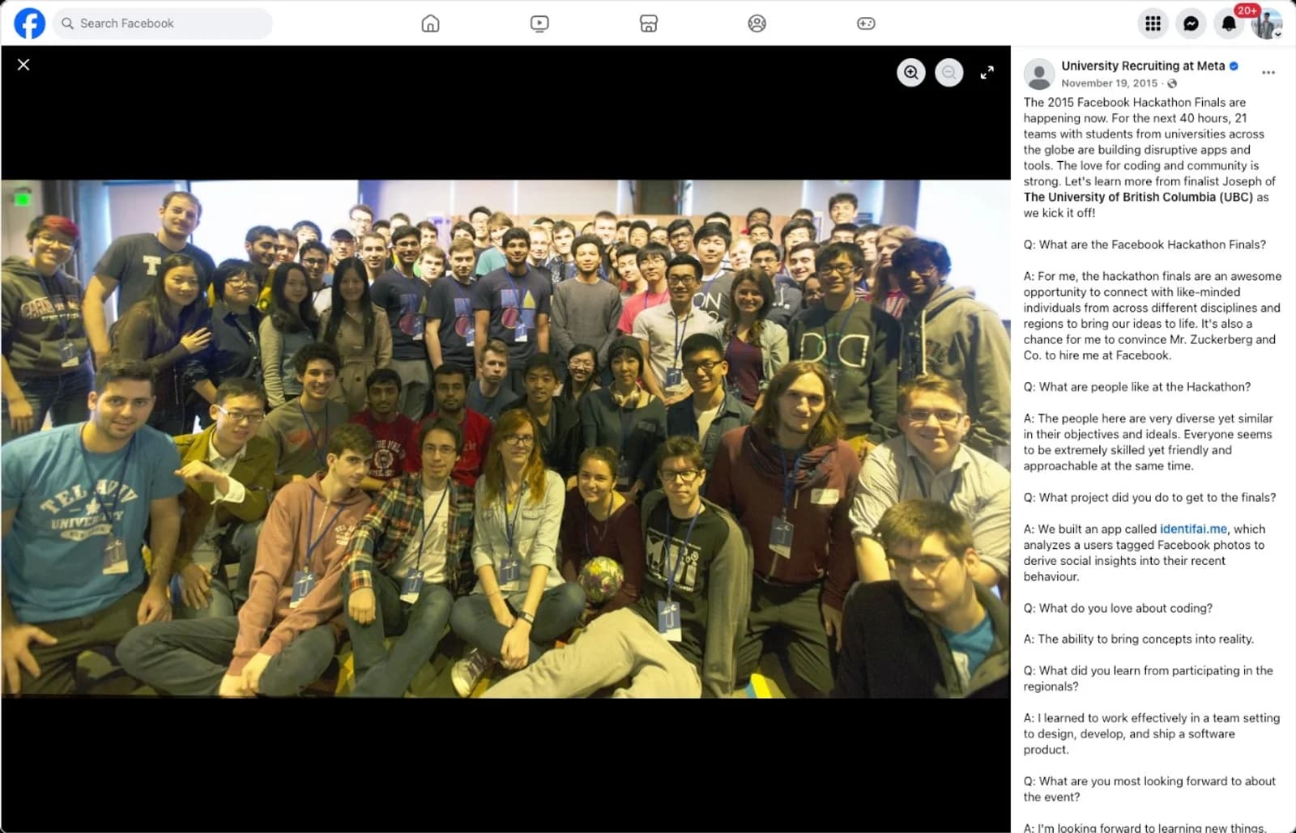Click the verified badge icon

point(1234,66)
